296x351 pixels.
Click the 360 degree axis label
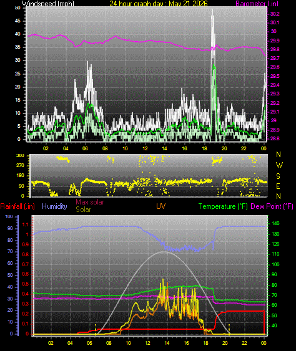click(21, 156)
